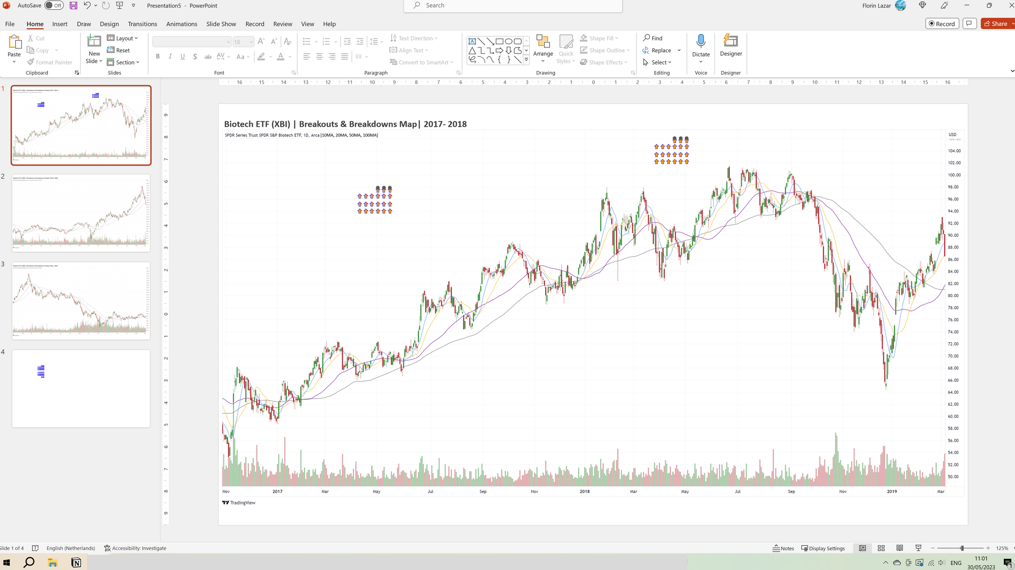
Task: Start presentation from beginning icon
Action: point(120,6)
